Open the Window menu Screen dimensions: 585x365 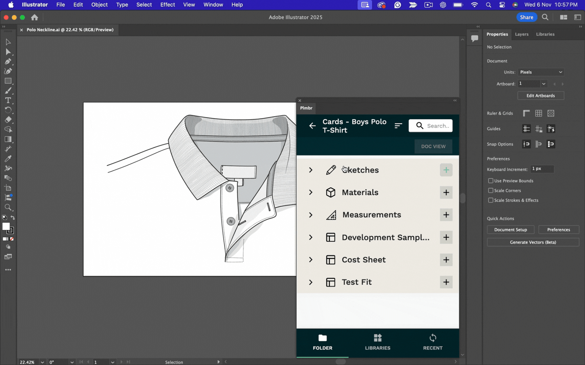point(213,5)
